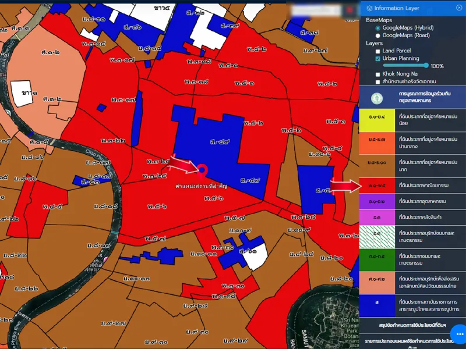
Task: Toggle the สำนักงานช่างรังวัดเอกชน layer checkbox
Action: 378,82
